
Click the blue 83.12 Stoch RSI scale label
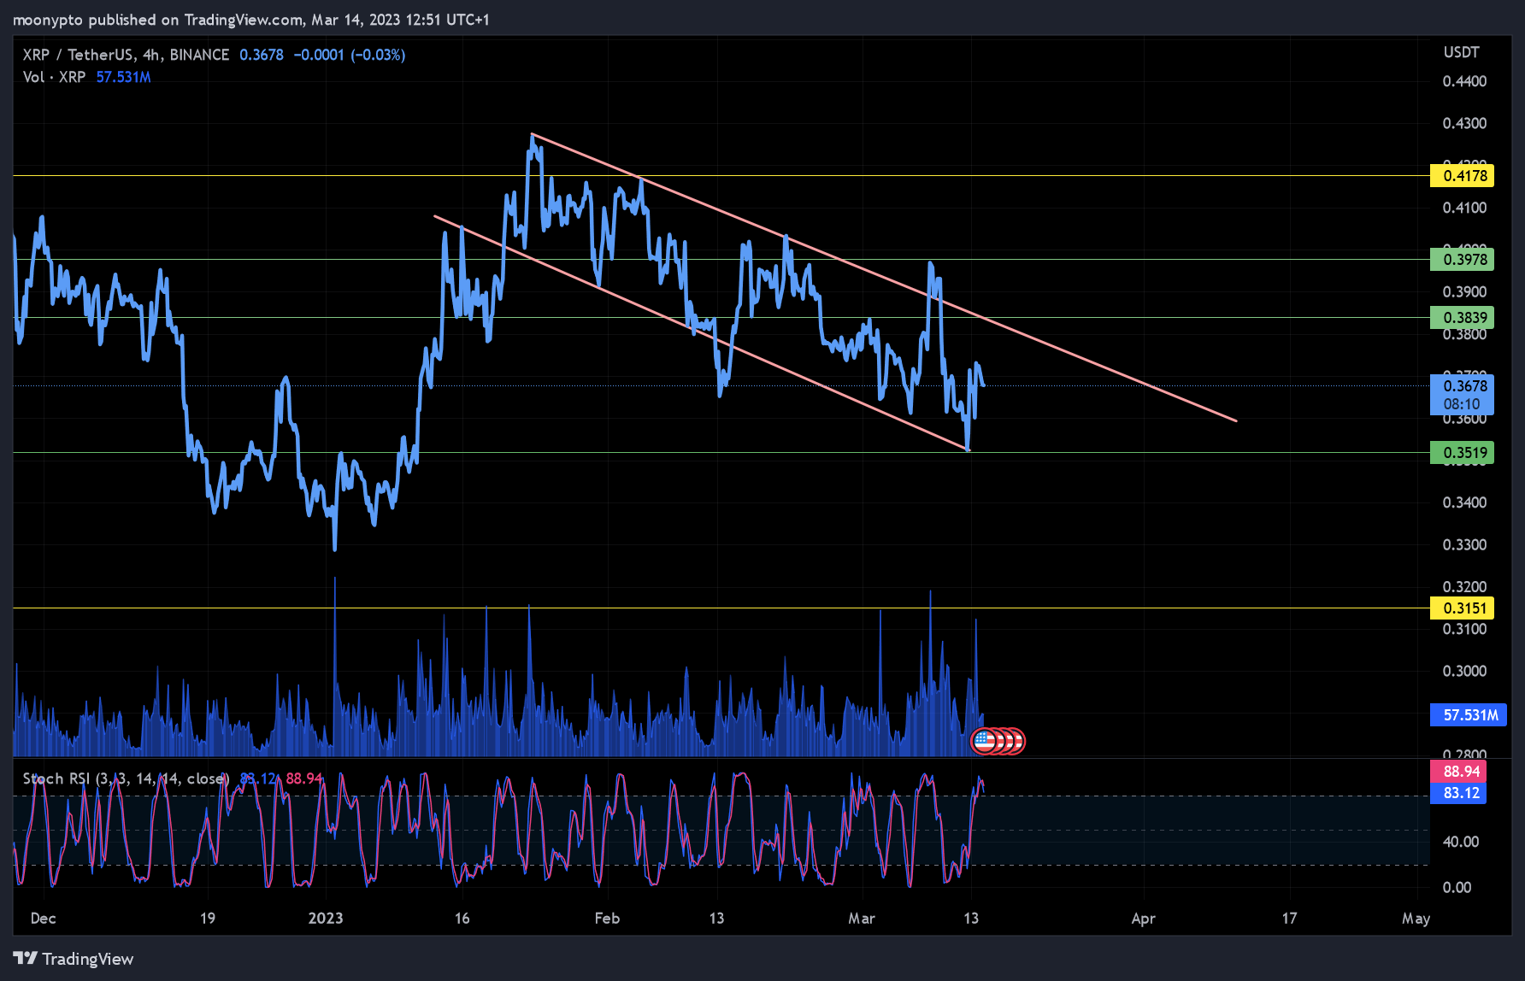point(1458,793)
